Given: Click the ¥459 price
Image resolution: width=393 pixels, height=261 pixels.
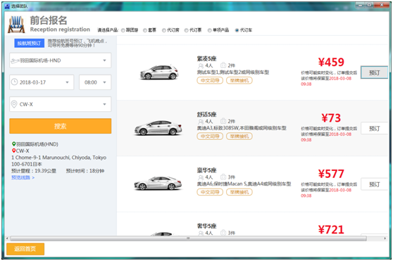Looking at the screenshot, I should tap(331, 62).
